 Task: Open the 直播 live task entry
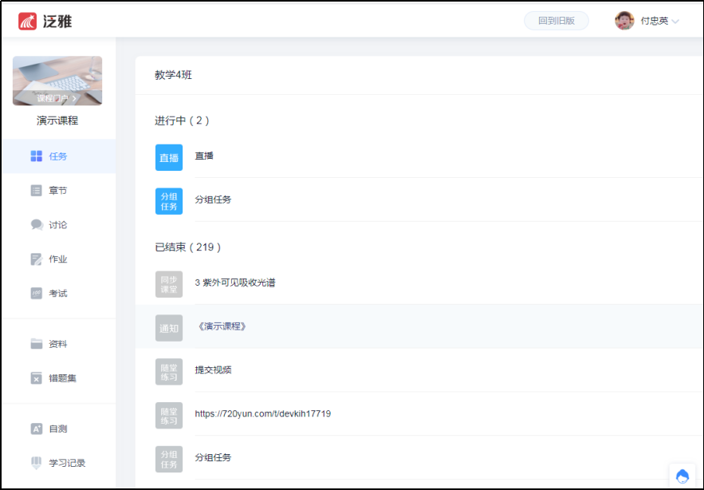(x=204, y=156)
